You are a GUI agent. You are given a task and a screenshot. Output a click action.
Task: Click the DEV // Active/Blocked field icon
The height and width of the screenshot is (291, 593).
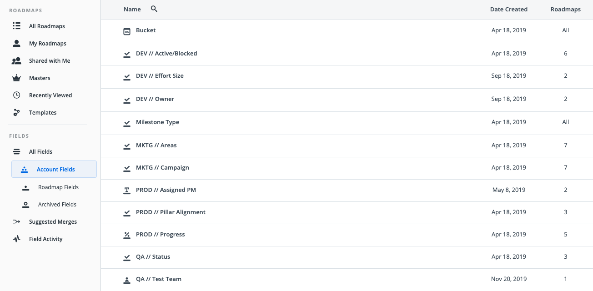point(127,54)
